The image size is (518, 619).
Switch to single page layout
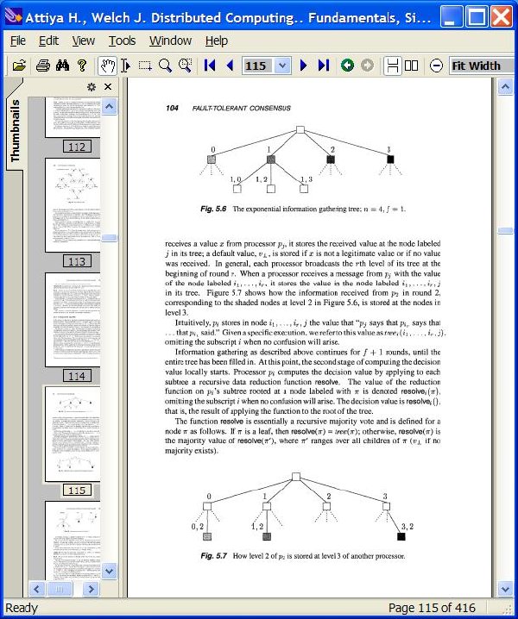click(392, 66)
